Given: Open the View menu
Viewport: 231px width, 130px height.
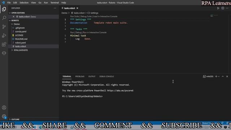Looking at the screenshot, I should click(x=34, y=3).
